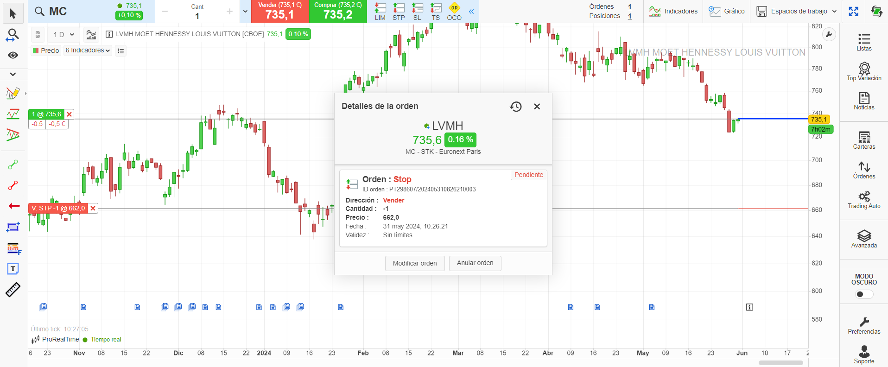Toggle Modo Oscuro switch
Image resolution: width=888 pixels, height=367 pixels.
pos(864,294)
